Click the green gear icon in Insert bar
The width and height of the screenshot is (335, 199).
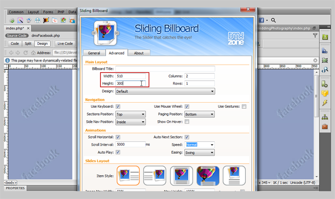point(12,21)
